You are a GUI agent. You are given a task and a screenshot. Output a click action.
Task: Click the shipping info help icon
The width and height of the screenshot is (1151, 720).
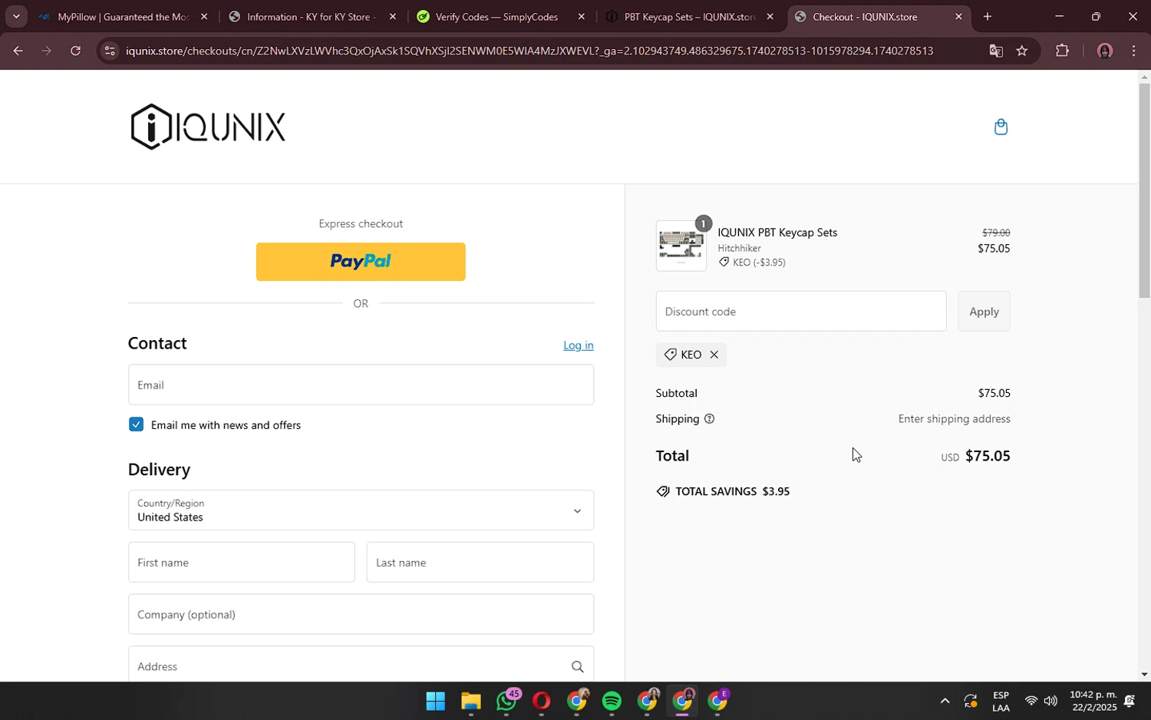(709, 419)
